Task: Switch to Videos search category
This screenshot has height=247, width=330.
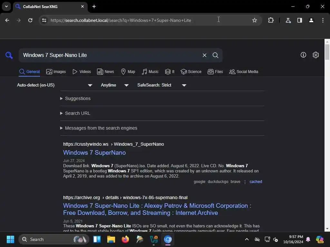Action: tap(82, 72)
